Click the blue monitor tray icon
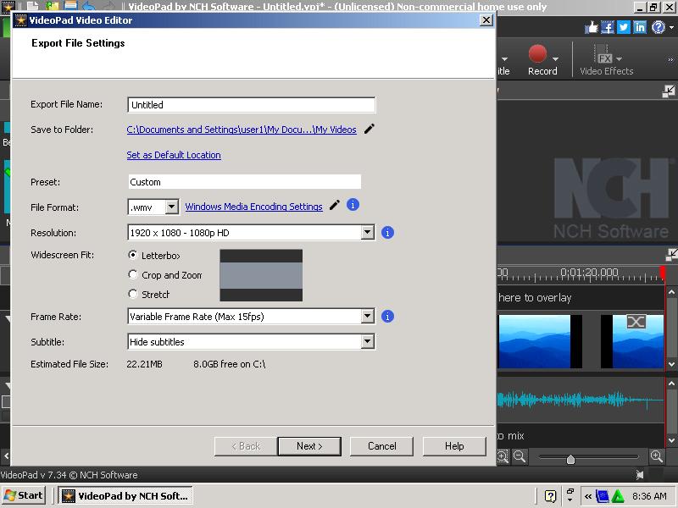This screenshot has height=508, width=678. pyautogui.click(x=603, y=496)
